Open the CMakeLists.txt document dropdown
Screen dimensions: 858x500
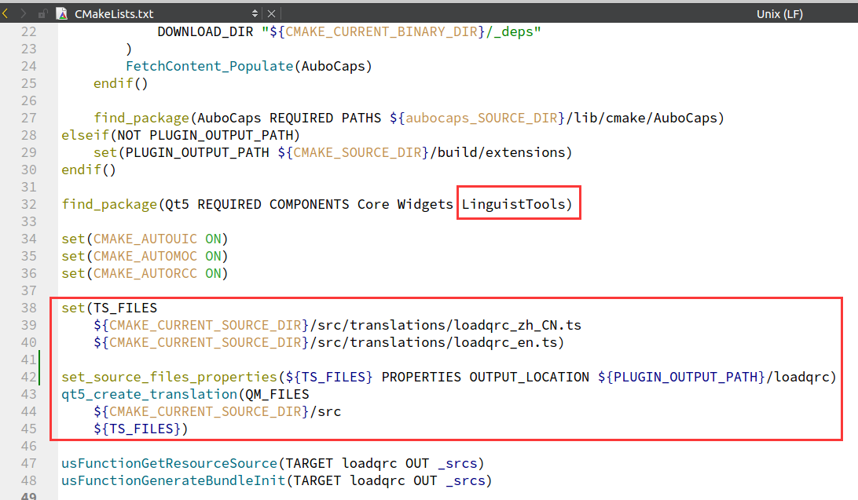click(x=255, y=13)
